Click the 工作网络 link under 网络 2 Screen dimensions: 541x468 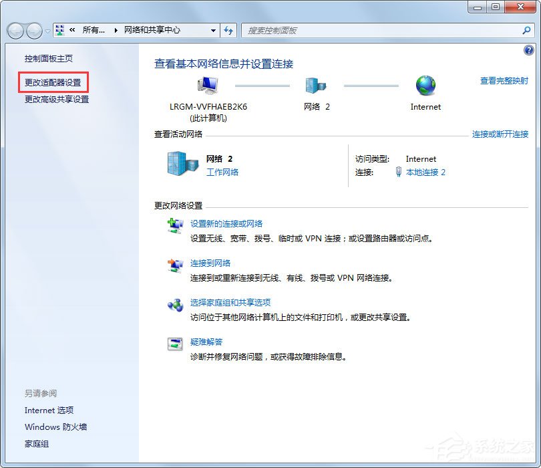[222, 170]
